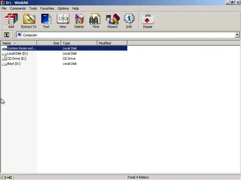This screenshot has width=241, height=180.
Task: Restore down the WinRAR window
Action: [x=232, y=3]
